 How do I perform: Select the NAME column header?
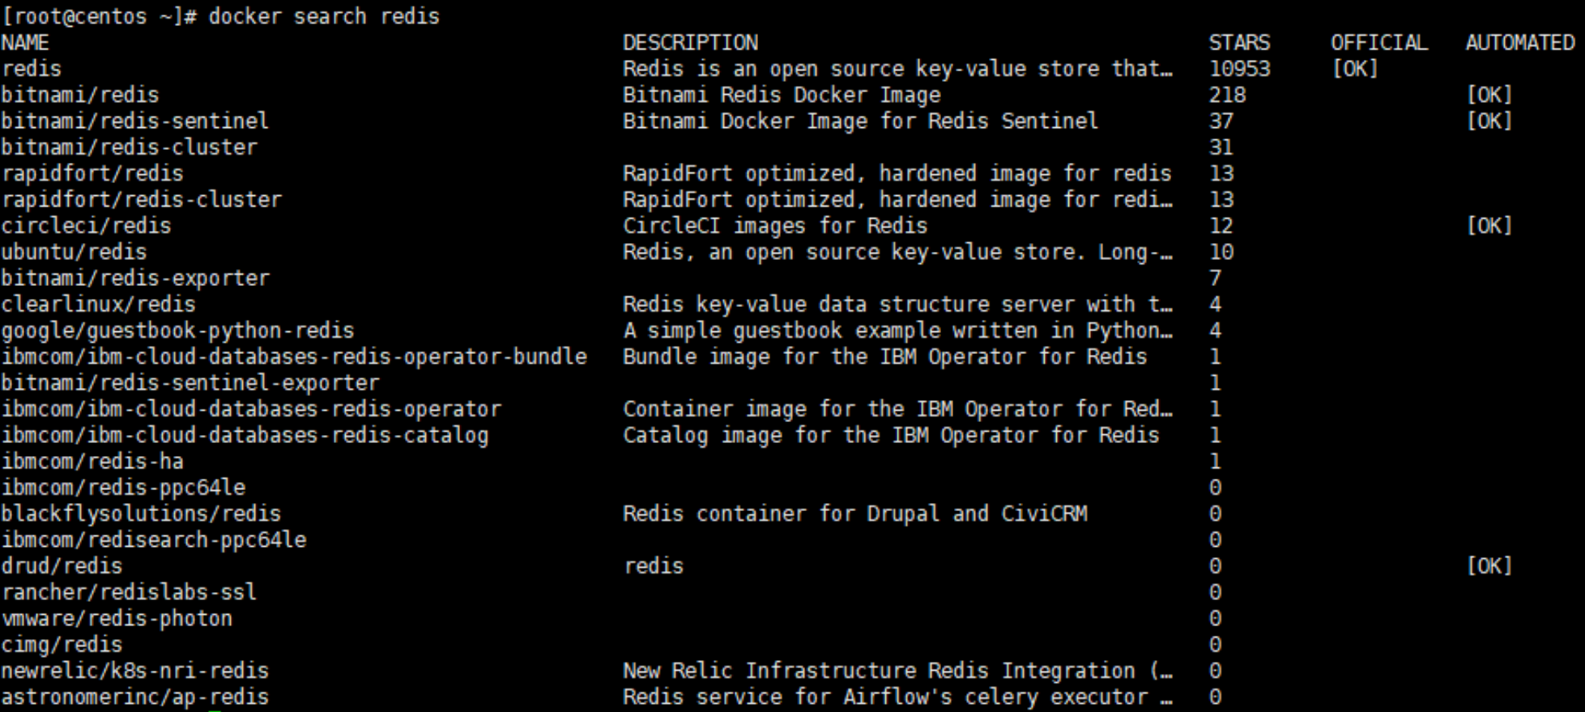(x=25, y=42)
